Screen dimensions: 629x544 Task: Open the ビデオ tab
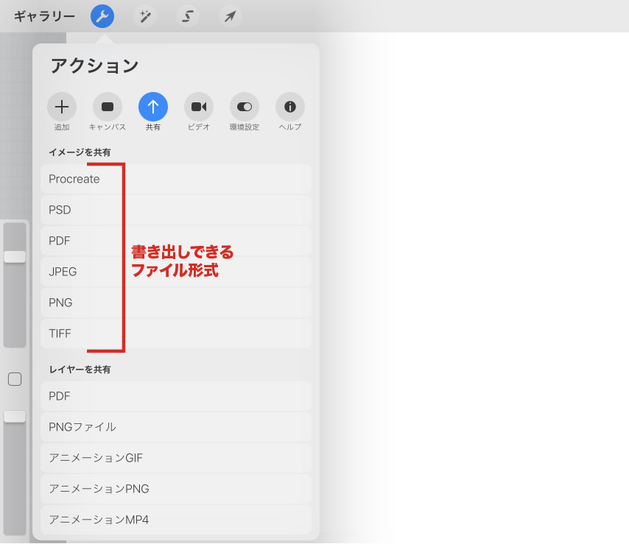199,112
